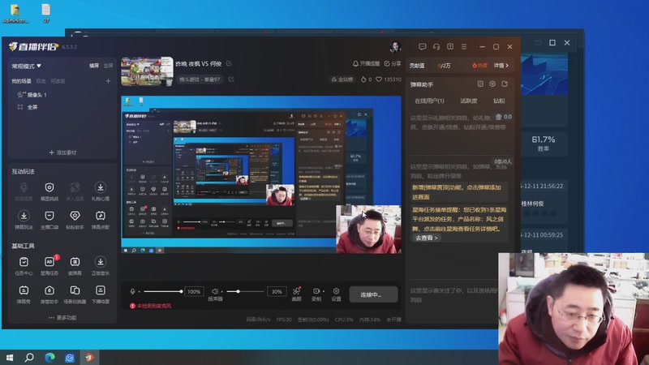Select the 钻粉 tab

(x=499, y=101)
